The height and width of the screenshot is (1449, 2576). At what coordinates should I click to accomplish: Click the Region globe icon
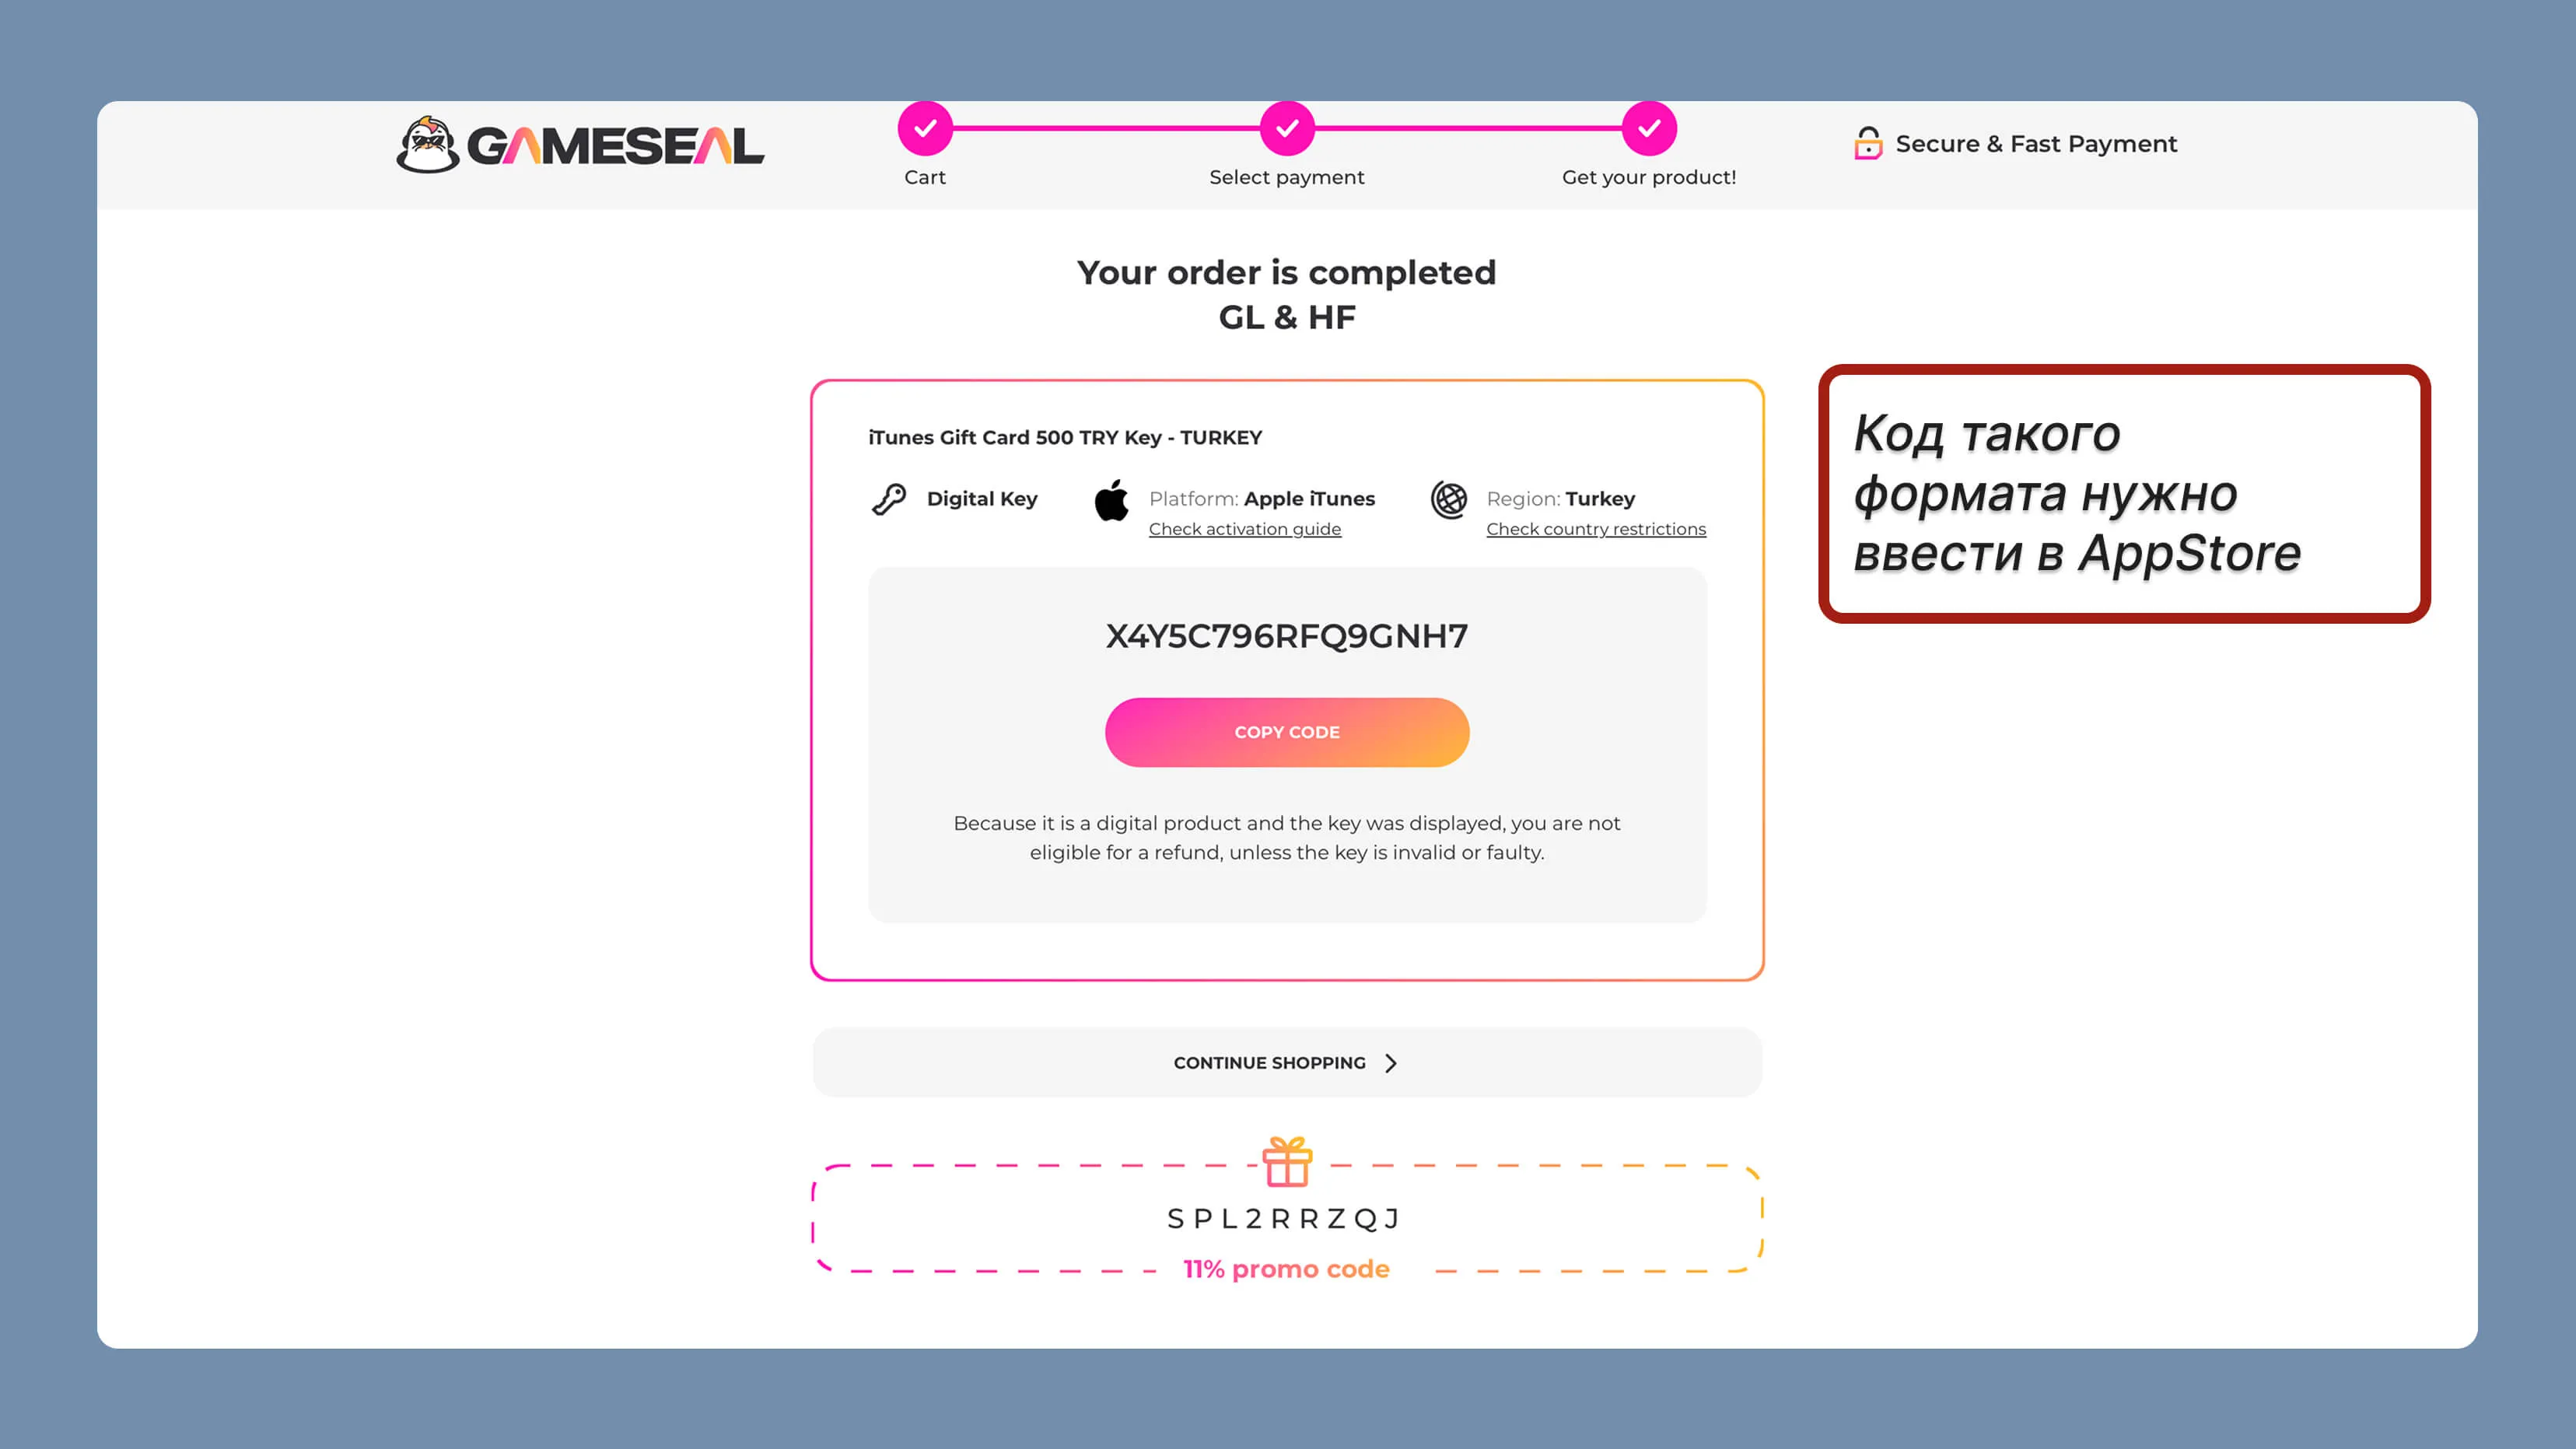1449,499
